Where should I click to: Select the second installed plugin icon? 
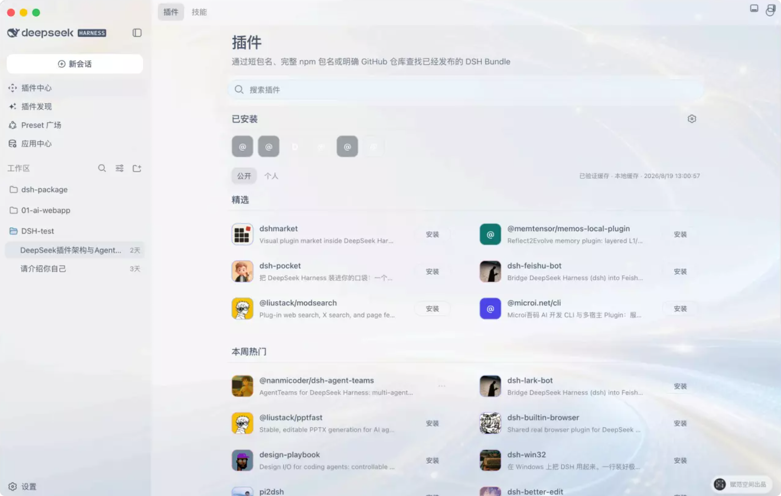click(x=269, y=146)
